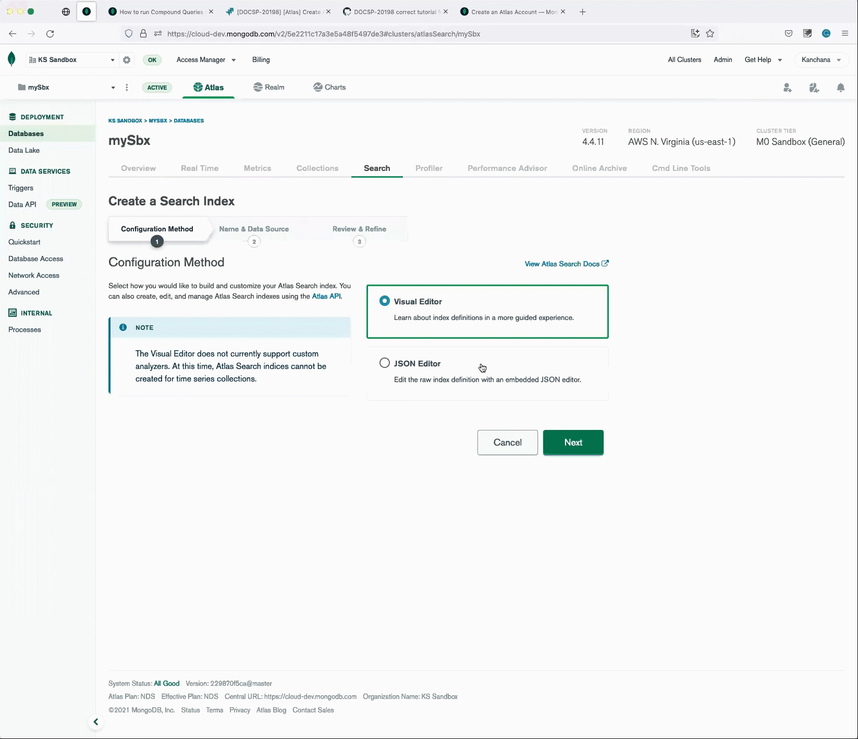
Task: Go to Name & Data Source step
Action: [254, 229]
